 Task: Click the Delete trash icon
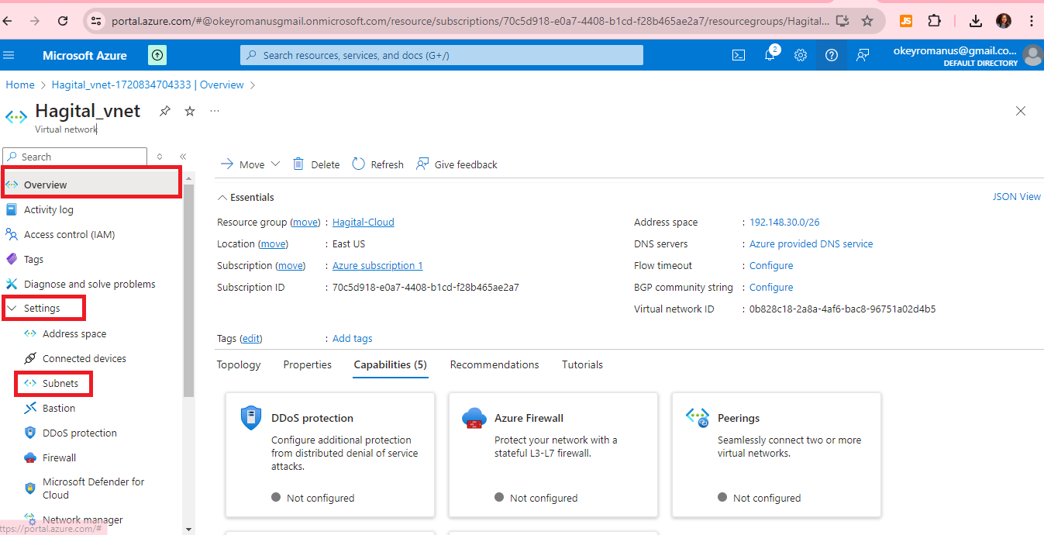point(298,164)
